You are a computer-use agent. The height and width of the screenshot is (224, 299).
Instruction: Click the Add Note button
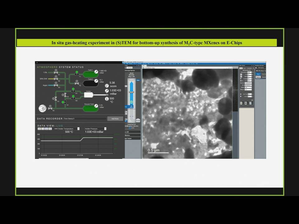(x=115, y=119)
